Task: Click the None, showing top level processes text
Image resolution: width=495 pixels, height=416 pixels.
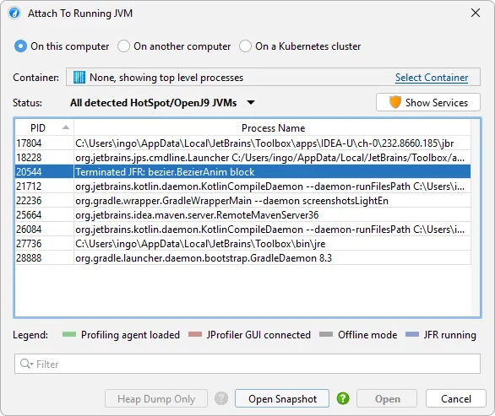Action: click(166, 78)
